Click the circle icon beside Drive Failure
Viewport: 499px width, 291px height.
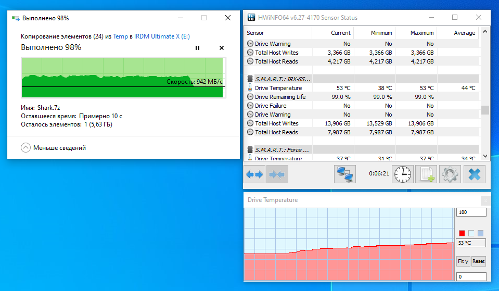coord(250,106)
